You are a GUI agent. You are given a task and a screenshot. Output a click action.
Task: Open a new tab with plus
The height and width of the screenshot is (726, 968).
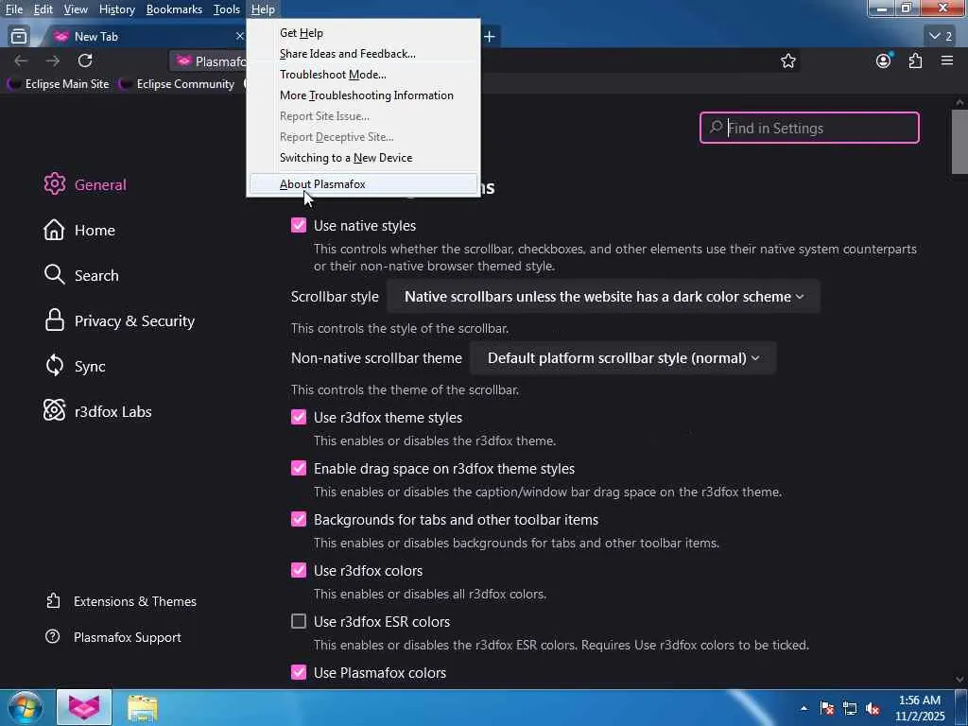pos(490,37)
